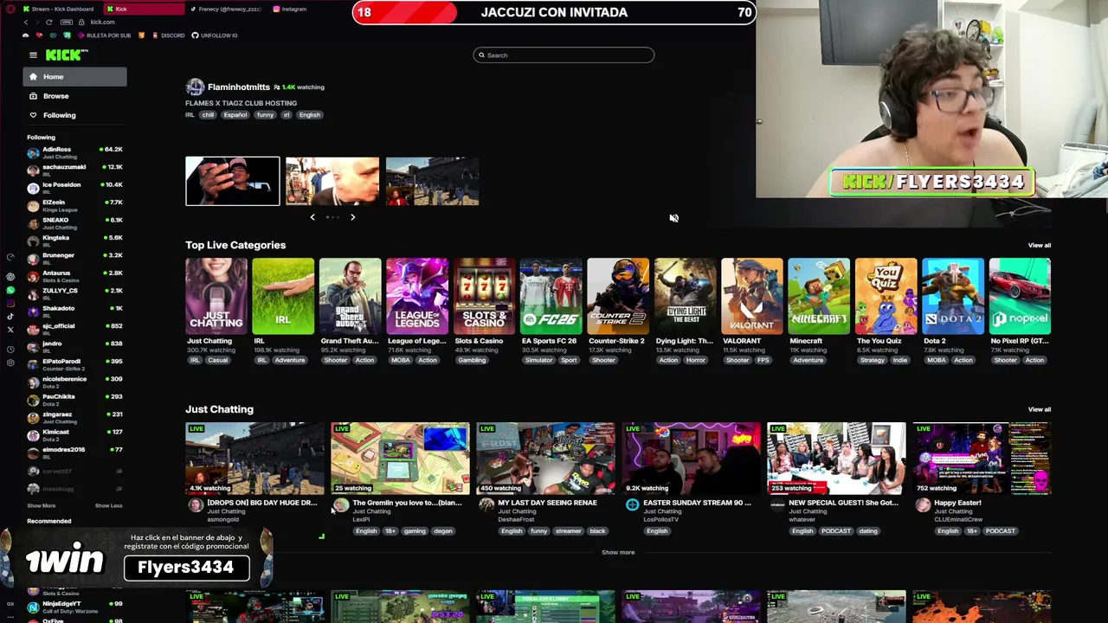Click Antaurus avatar in Following list
The image size is (1108, 623).
pos(33,276)
